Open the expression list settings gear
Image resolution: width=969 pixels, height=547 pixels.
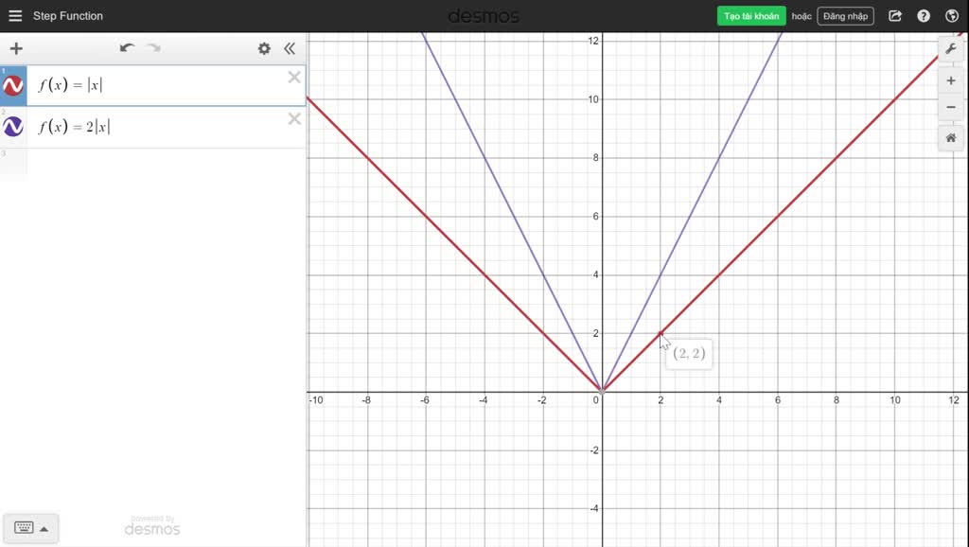click(x=264, y=48)
